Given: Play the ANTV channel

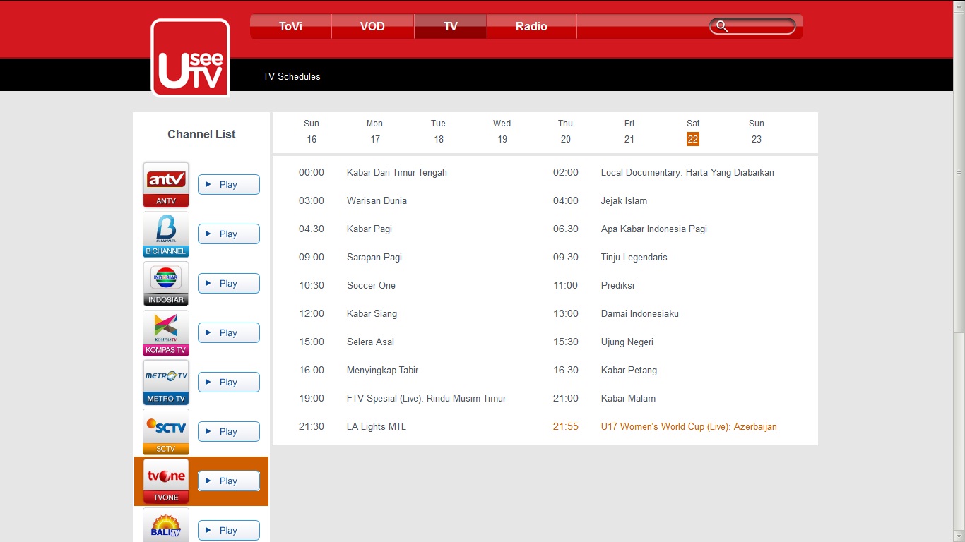Looking at the screenshot, I should (x=229, y=185).
